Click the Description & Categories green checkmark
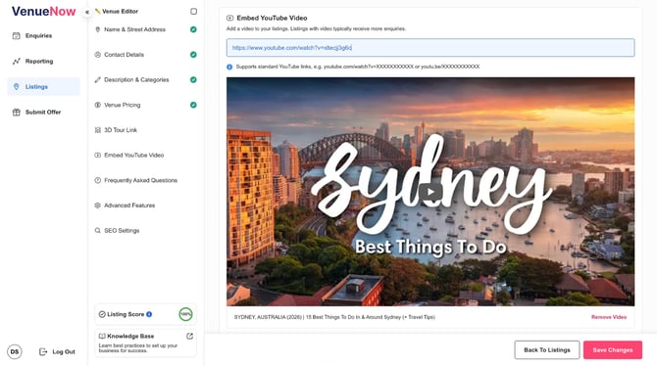Image resolution: width=657 pixels, height=366 pixels. tap(193, 80)
